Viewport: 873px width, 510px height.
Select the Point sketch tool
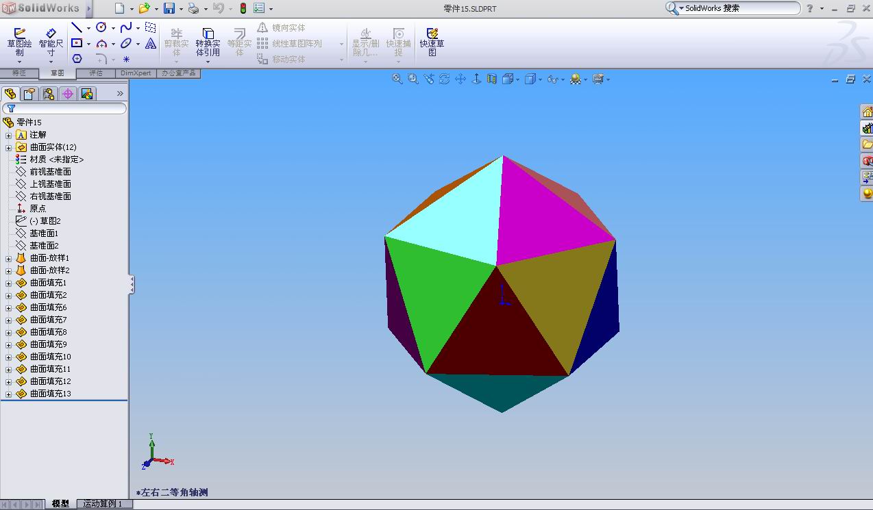(x=126, y=60)
